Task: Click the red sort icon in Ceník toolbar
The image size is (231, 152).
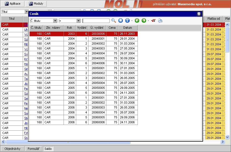Action: 153,21
